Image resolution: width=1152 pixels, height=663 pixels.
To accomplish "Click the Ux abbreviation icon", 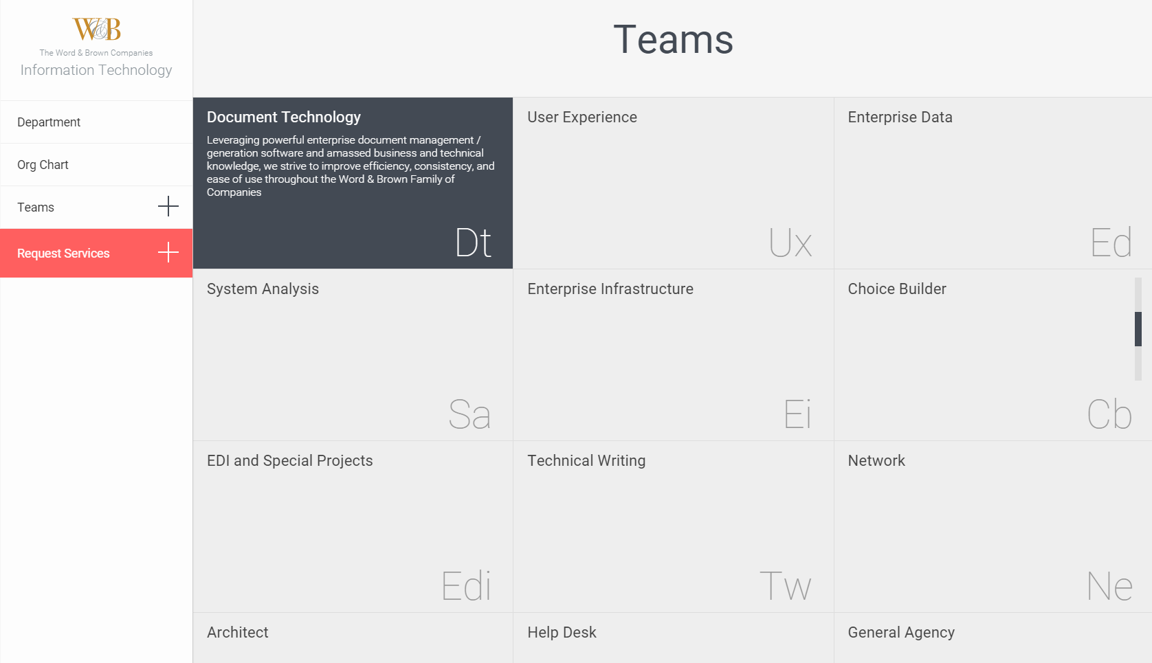I will 790,243.
